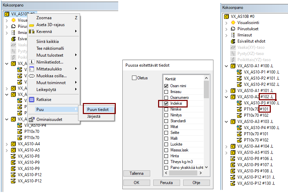Click the VX_AS10-A4 assembly icon in left tree
Image resolution: width=288 pixels, height=193 pixels.
click(x=13, y=144)
